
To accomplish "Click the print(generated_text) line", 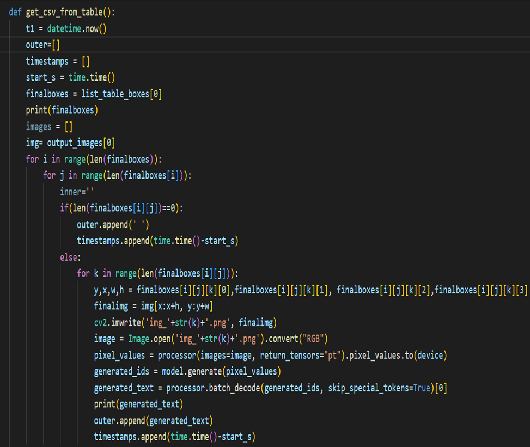I will 138,404.
